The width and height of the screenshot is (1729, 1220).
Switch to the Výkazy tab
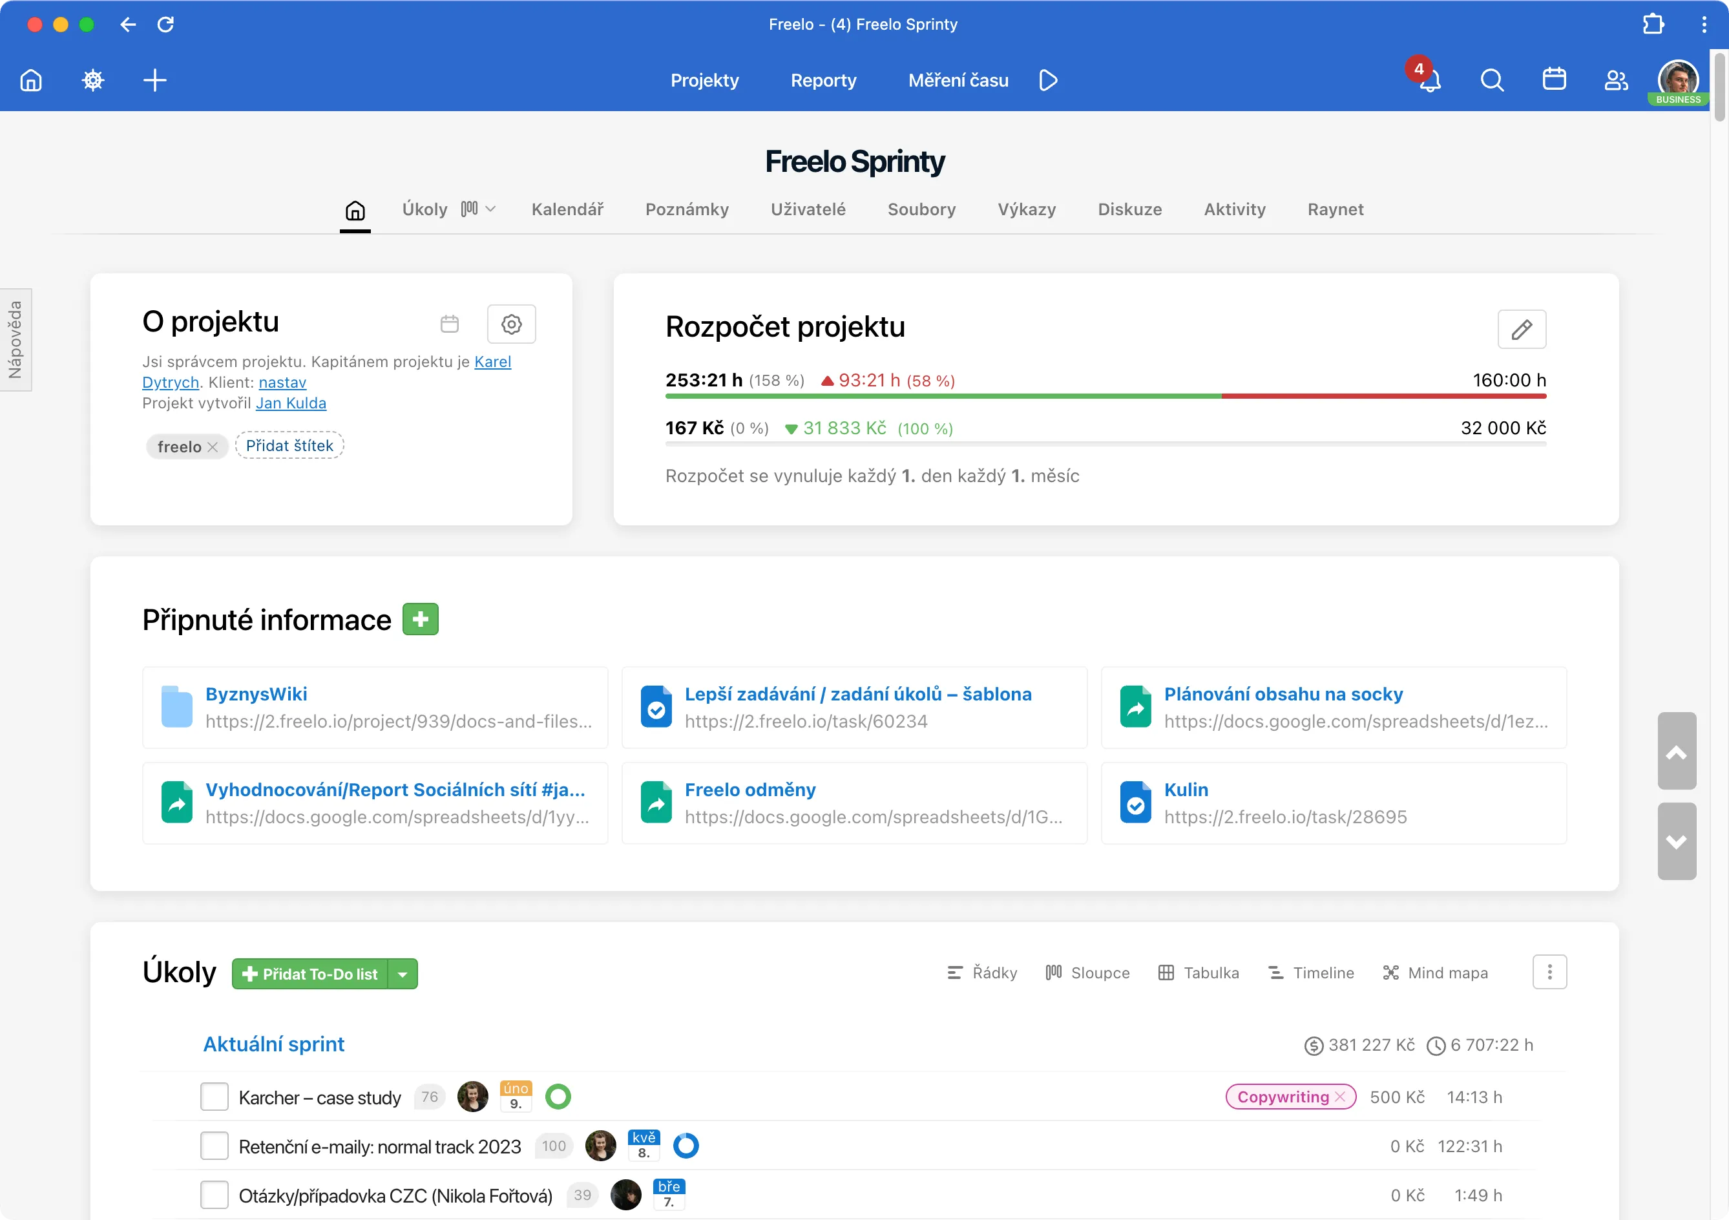coord(1027,209)
